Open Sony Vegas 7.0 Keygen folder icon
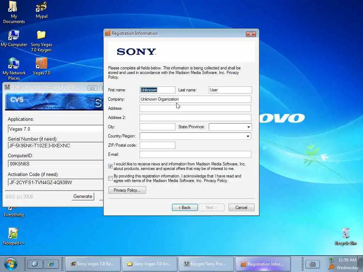 tap(41, 41)
